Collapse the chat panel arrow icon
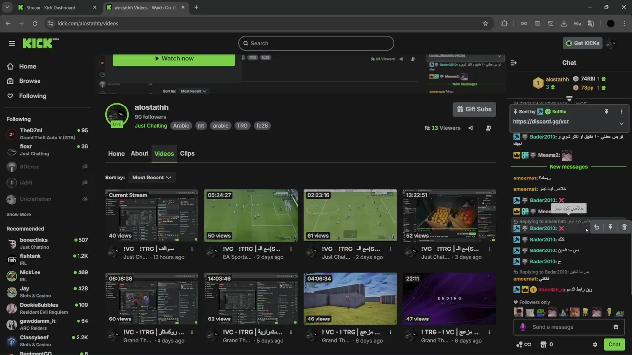Image resolution: width=632 pixels, height=355 pixels. pyautogui.click(x=513, y=63)
